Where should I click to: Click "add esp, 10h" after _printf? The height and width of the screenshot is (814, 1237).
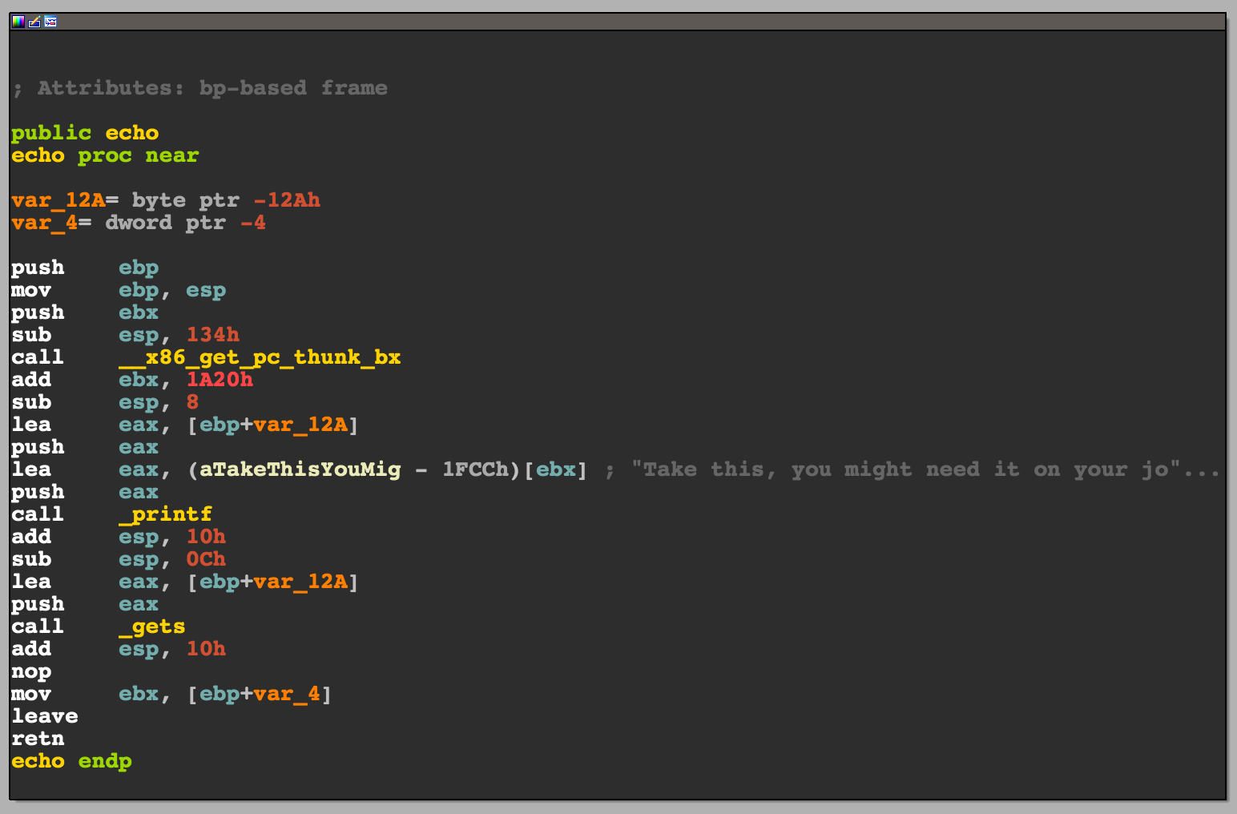pos(119,537)
